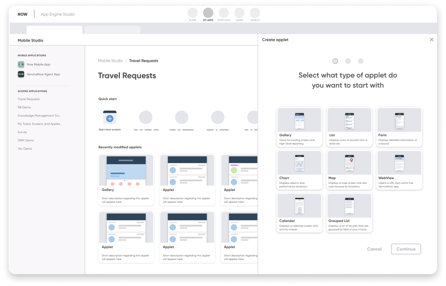
Task: Close the Create applet panel
Action: pos(432,40)
